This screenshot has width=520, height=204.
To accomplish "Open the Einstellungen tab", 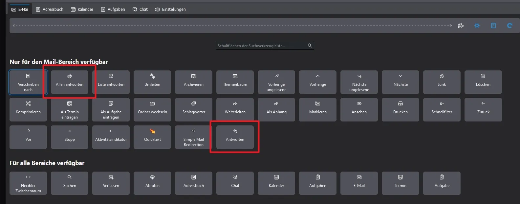I will pyautogui.click(x=170, y=9).
